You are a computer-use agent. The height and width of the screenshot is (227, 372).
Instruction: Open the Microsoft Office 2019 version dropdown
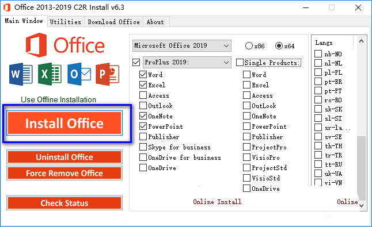182,45
